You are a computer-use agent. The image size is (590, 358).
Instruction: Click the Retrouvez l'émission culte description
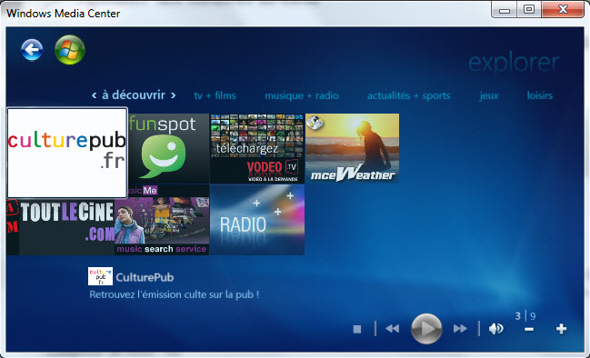(x=175, y=294)
